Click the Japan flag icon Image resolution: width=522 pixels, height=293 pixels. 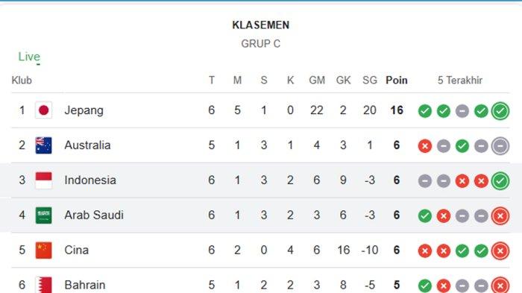[x=43, y=110]
